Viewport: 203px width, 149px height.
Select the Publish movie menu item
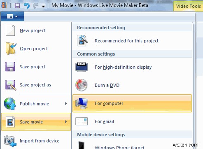[x=36, y=104]
